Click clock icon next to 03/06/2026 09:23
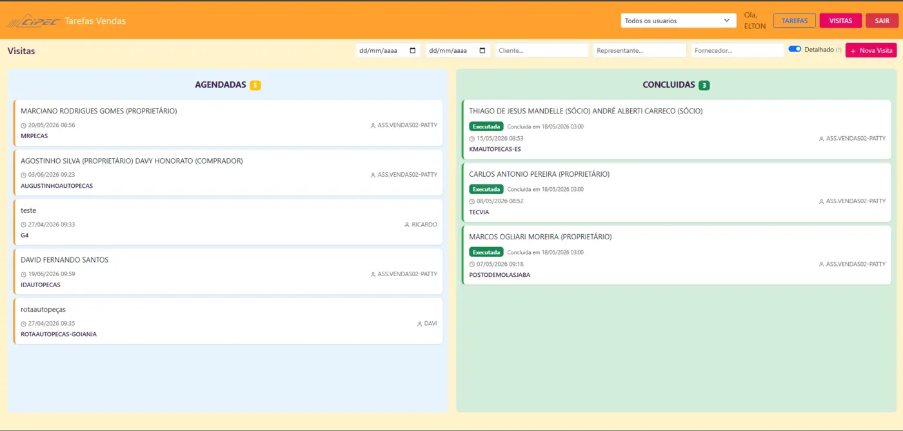This screenshot has height=431, width=903. coord(24,175)
